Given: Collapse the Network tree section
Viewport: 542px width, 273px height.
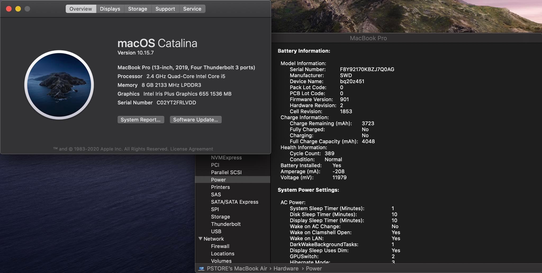Looking at the screenshot, I should tap(200, 239).
